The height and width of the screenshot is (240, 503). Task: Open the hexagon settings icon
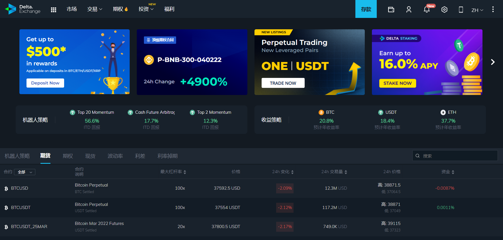point(444,10)
